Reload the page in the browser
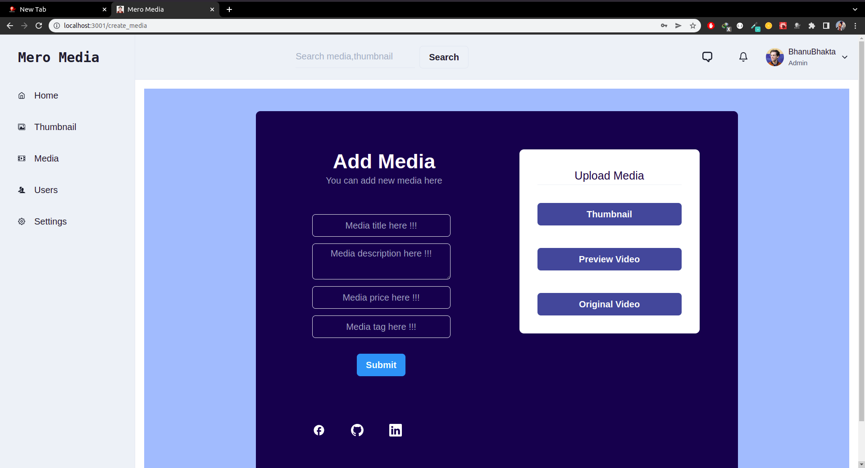 point(39,26)
